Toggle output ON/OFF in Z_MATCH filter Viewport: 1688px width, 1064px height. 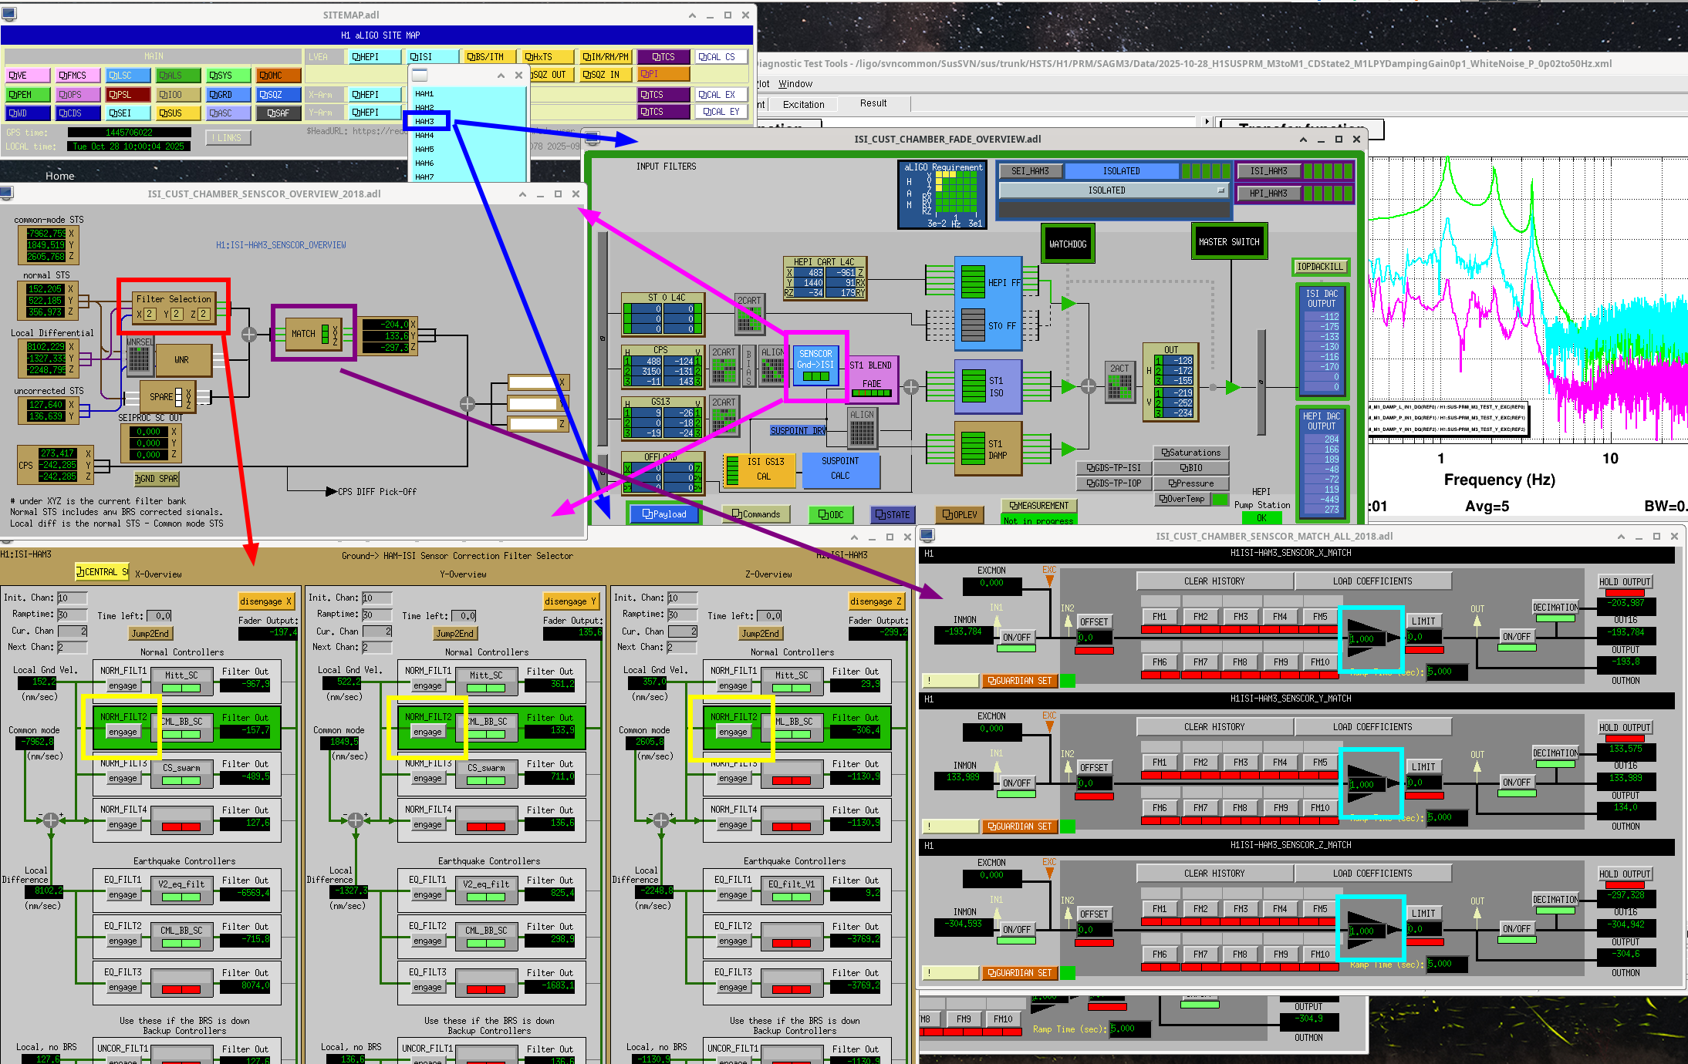pyautogui.click(x=1516, y=929)
